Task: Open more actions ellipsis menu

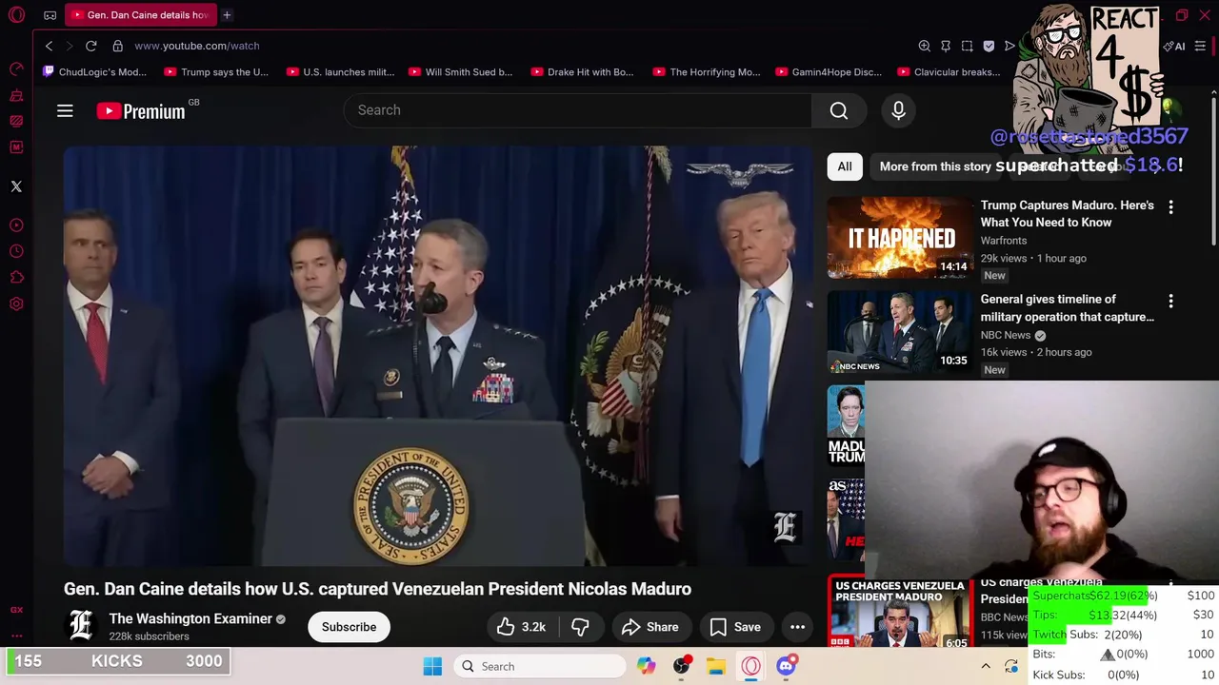Action: 798,627
